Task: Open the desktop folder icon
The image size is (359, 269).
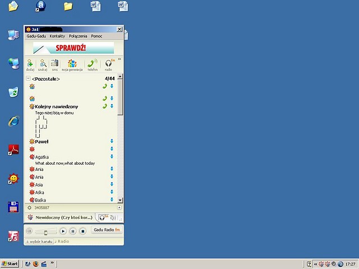Action: (x=68, y=6)
